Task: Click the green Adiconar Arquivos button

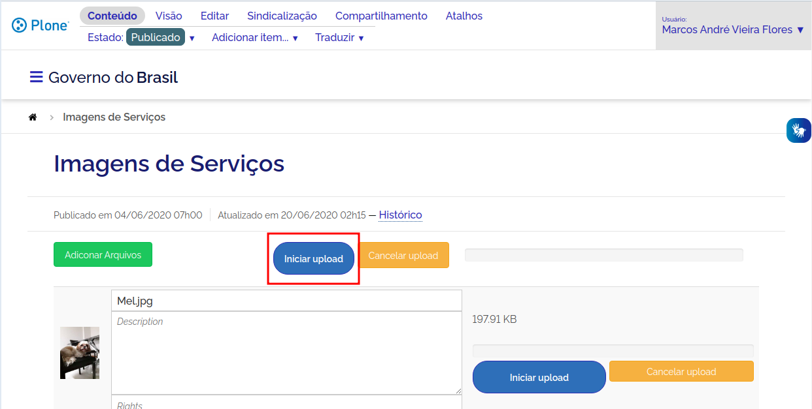Action: coord(103,255)
